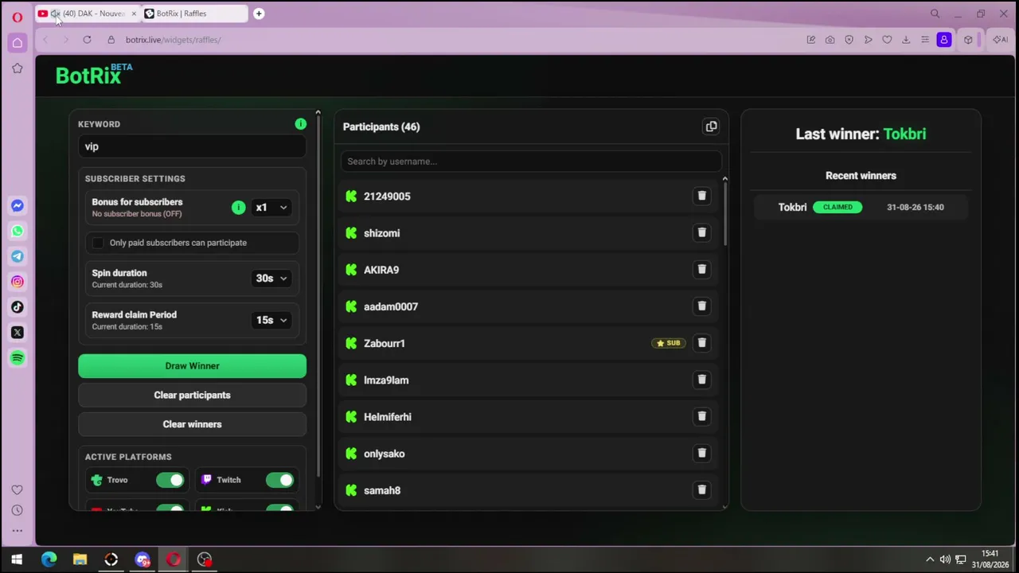Open subscriber bonus x1 dropdown
1019x573 pixels.
click(x=271, y=208)
